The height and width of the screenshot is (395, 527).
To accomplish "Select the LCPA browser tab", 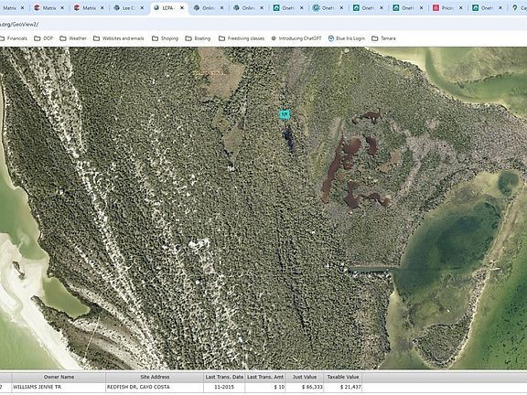I will pos(167,7).
